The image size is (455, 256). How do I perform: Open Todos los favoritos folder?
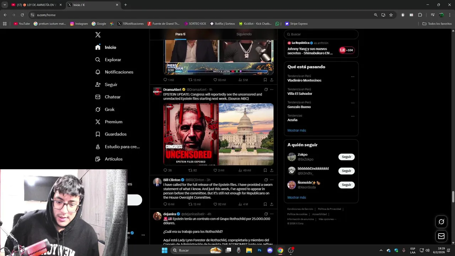point(437,24)
